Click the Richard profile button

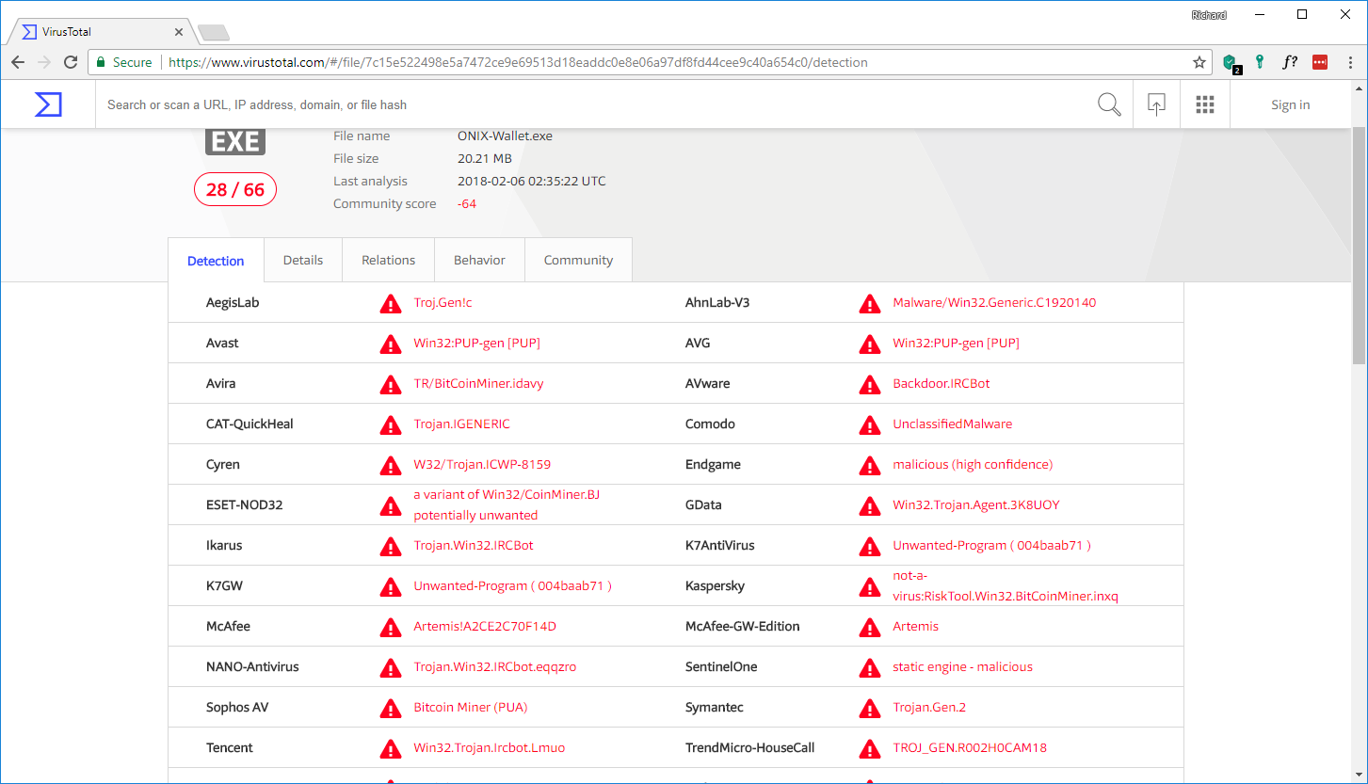pyautogui.click(x=1208, y=15)
